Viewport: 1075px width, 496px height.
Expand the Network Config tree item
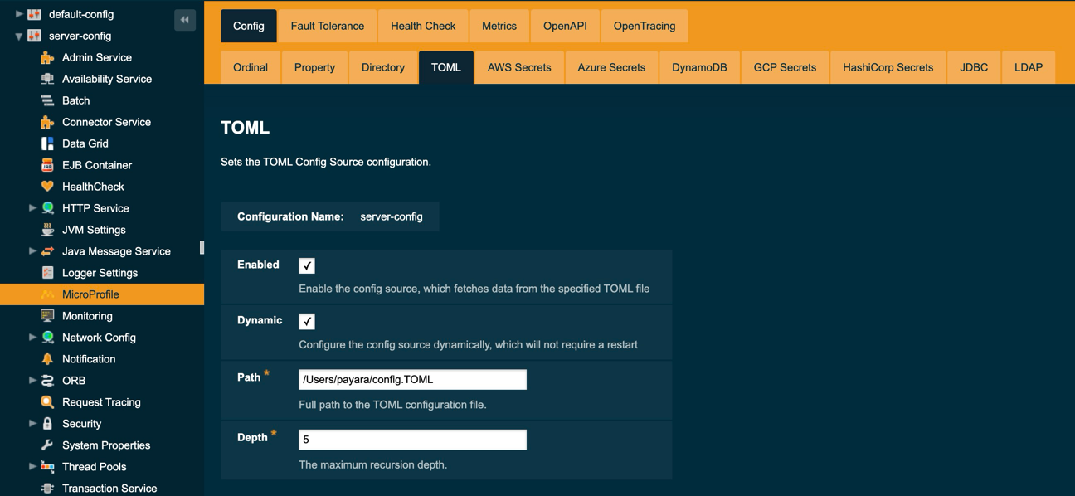pyautogui.click(x=33, y=337)
